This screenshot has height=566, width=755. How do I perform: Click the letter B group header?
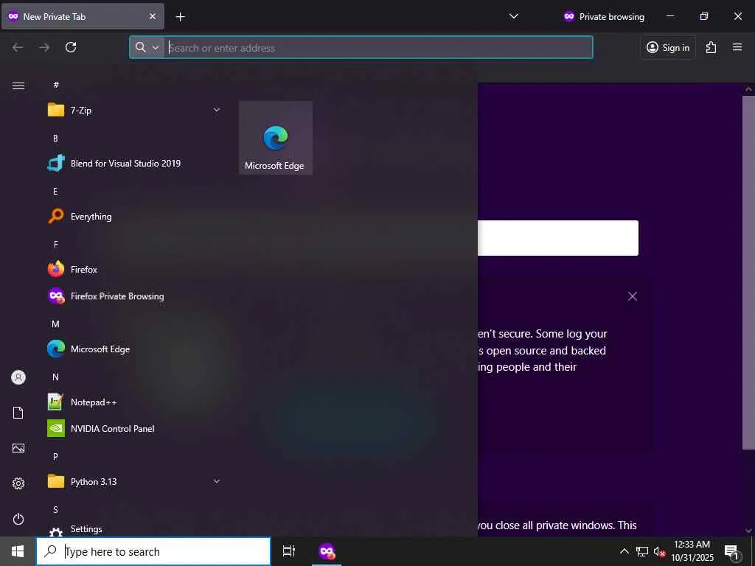55,138
